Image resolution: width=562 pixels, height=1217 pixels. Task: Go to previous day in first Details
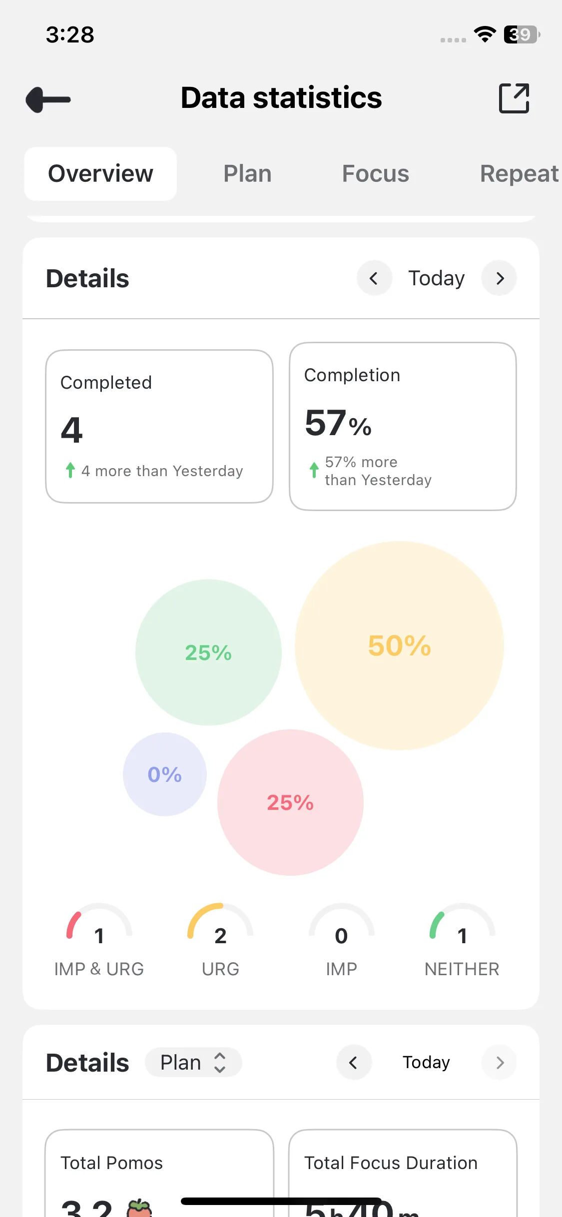[374, 278]
